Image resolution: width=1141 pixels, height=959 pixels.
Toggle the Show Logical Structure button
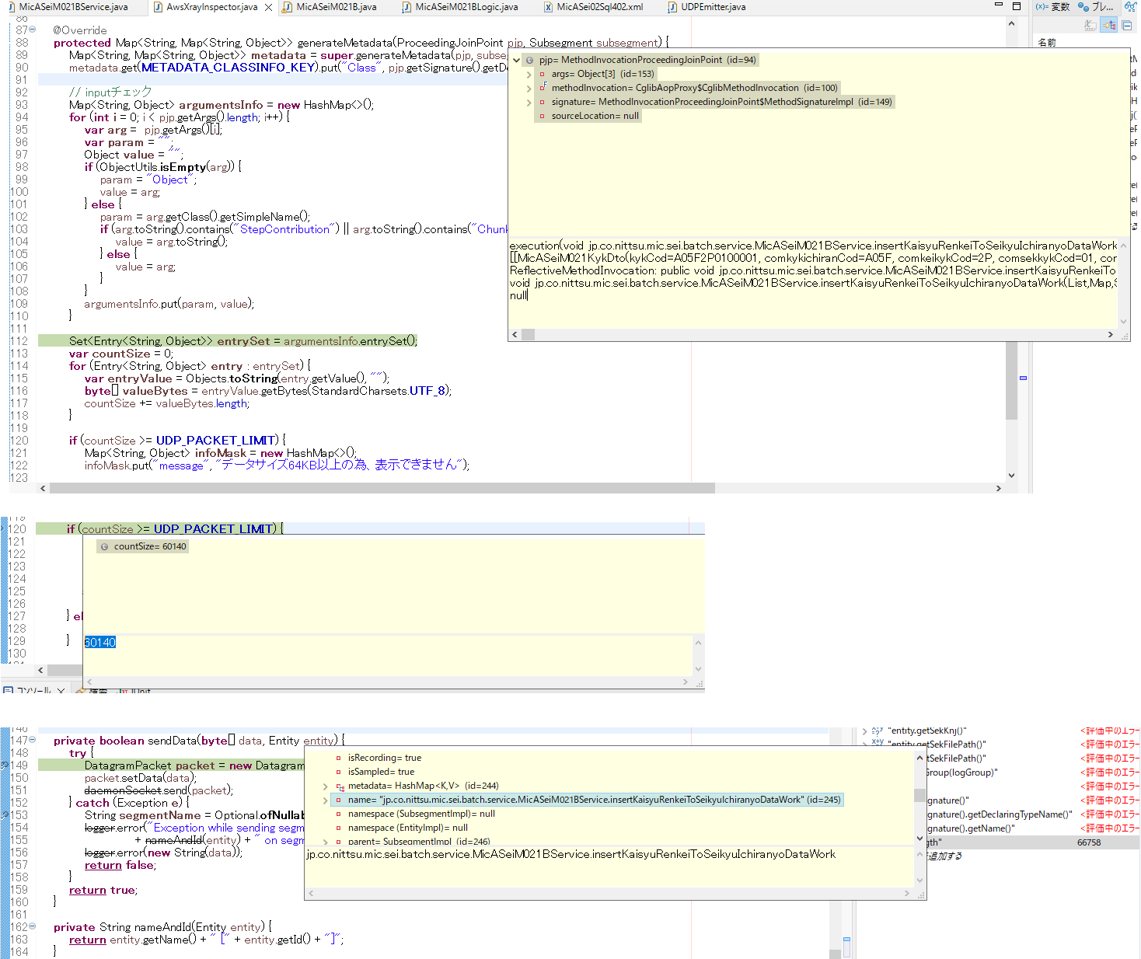[1109, 25]
